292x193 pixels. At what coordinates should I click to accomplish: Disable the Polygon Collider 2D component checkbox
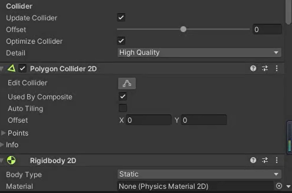[x=22, y=68]
